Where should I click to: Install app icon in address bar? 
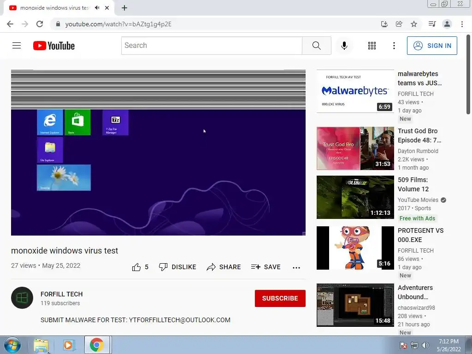tap(384, 24)
